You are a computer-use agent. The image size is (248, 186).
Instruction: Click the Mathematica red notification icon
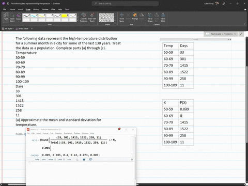[119, 129]
